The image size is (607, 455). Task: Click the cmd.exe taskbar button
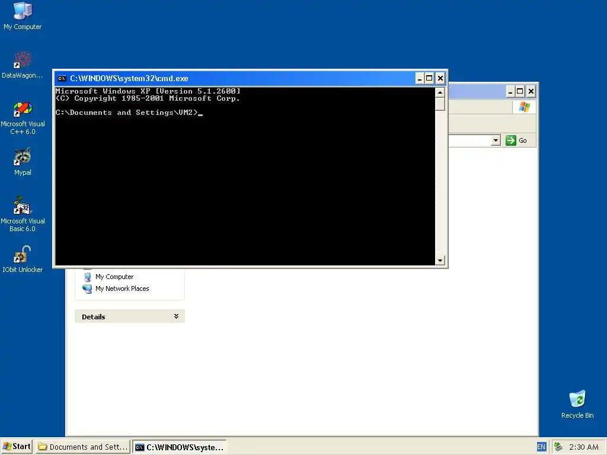[x=180, y=447]
